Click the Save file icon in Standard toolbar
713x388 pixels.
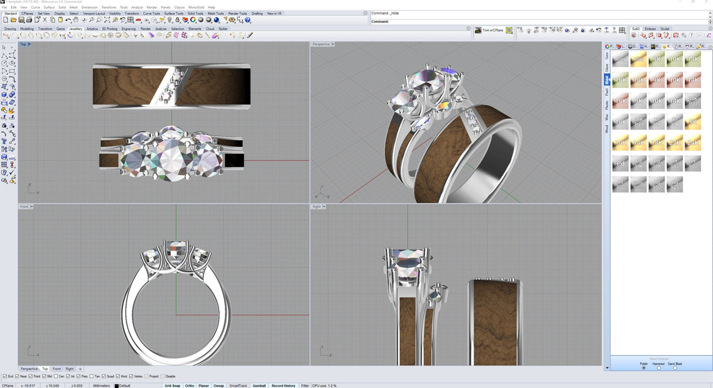[x=21, y=20]
